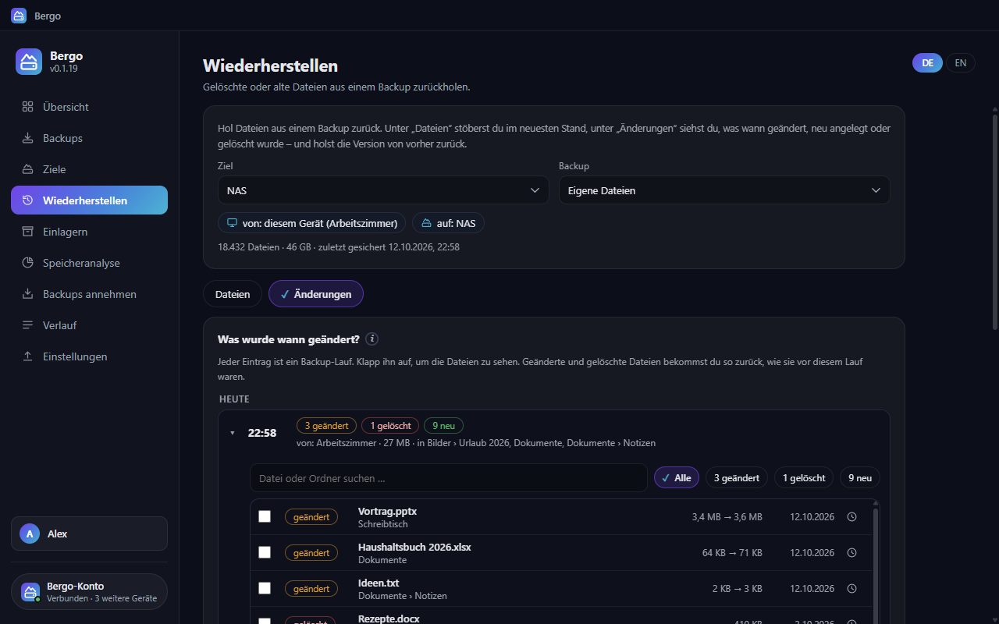999x624 pixels.
Task: Click the 'geändert' tag on Vortrag.pptx row
Action: [x=311, y=516]
